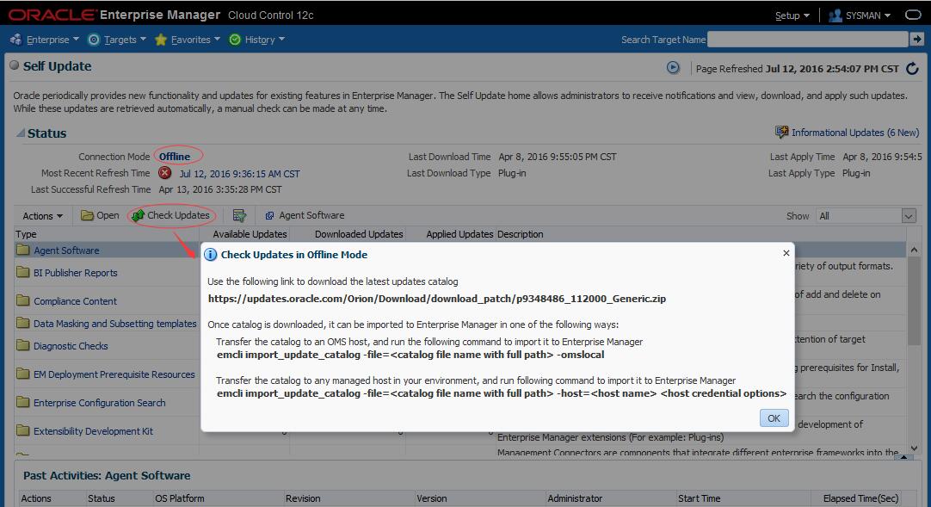Click the BI Publisher Reports folder icon
931x507 pixels.
tap(23, 273)
